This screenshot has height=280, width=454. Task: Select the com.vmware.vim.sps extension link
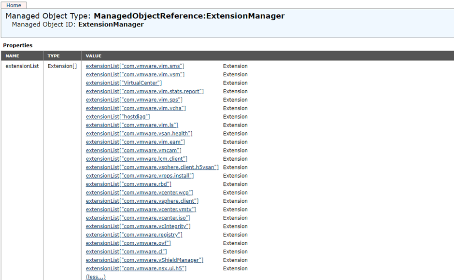(134, 100)
